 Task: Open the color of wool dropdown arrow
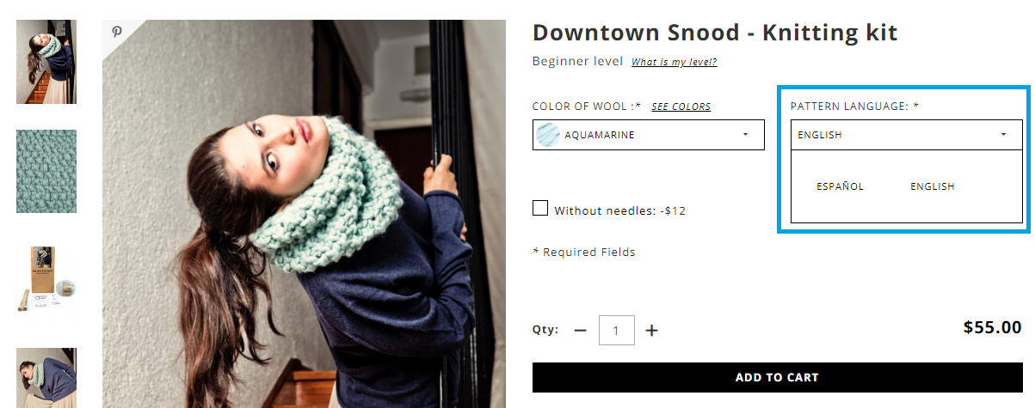745,135
